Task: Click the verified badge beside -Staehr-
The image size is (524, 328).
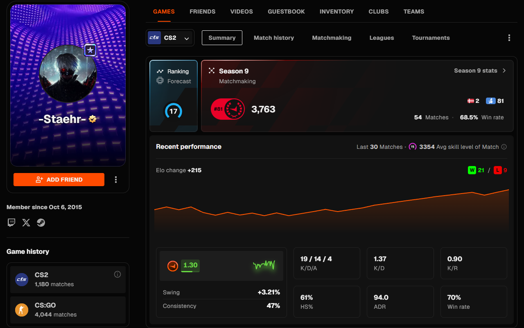Action: (93, 119)
